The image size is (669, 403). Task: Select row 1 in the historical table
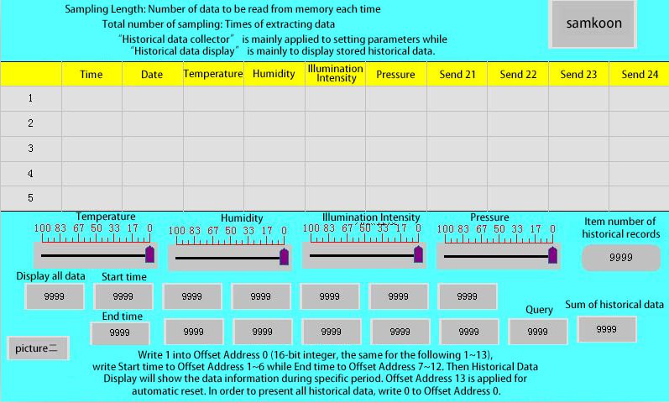336,98
